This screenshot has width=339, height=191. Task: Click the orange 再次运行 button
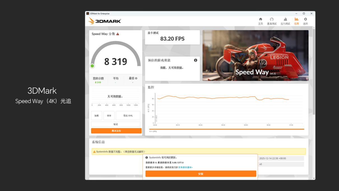point(116,131)
